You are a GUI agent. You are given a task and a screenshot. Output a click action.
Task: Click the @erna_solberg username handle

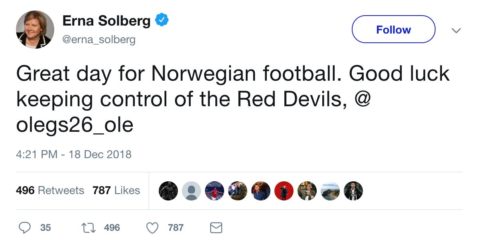(99, 39)
